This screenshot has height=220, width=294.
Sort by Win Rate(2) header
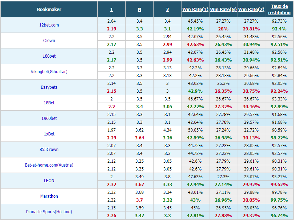point(251,9)
